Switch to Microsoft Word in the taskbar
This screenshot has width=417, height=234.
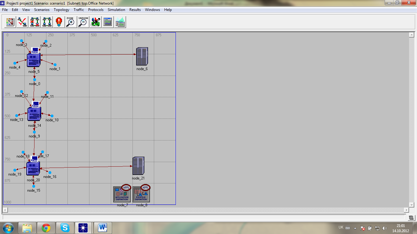coord(103,228)
